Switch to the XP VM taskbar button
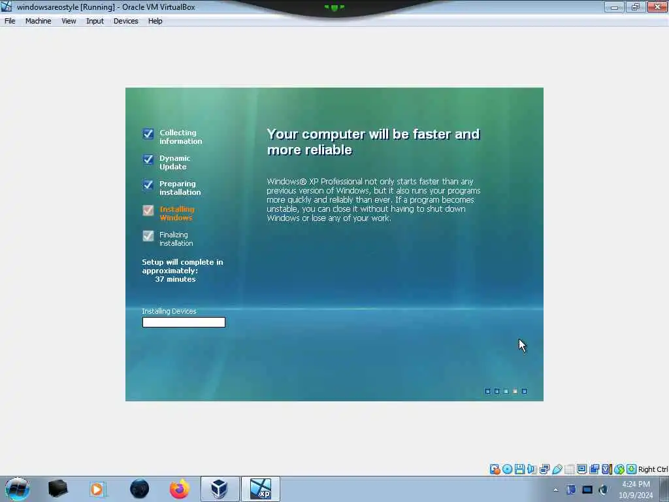 coord(261,489)
